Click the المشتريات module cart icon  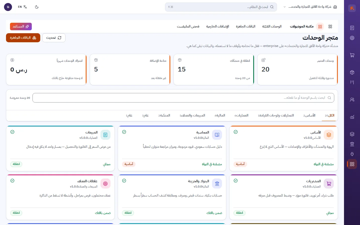329,183
